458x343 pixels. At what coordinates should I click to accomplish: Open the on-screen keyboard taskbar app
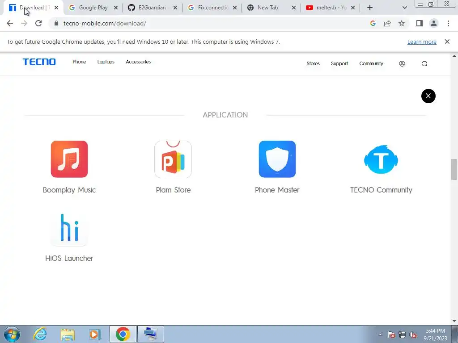click(x=150, y=334)
